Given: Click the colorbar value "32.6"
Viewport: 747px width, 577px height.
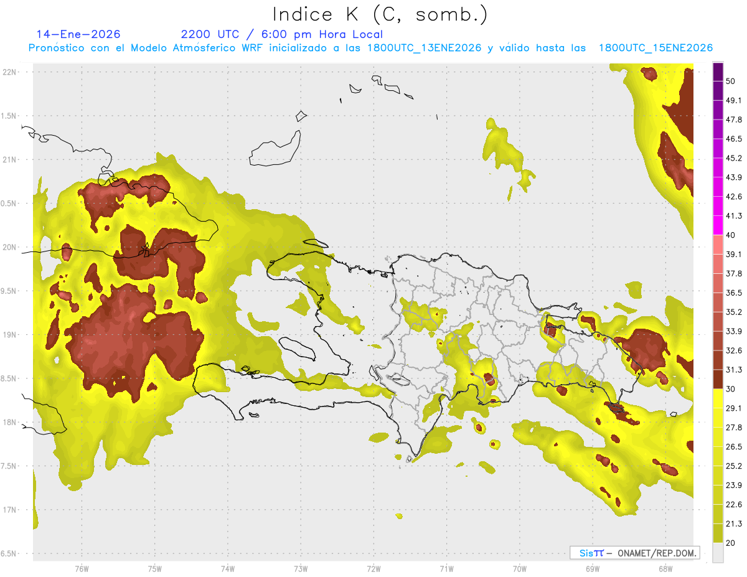Looking at the screenshot, I should click(x=734, y=350).
